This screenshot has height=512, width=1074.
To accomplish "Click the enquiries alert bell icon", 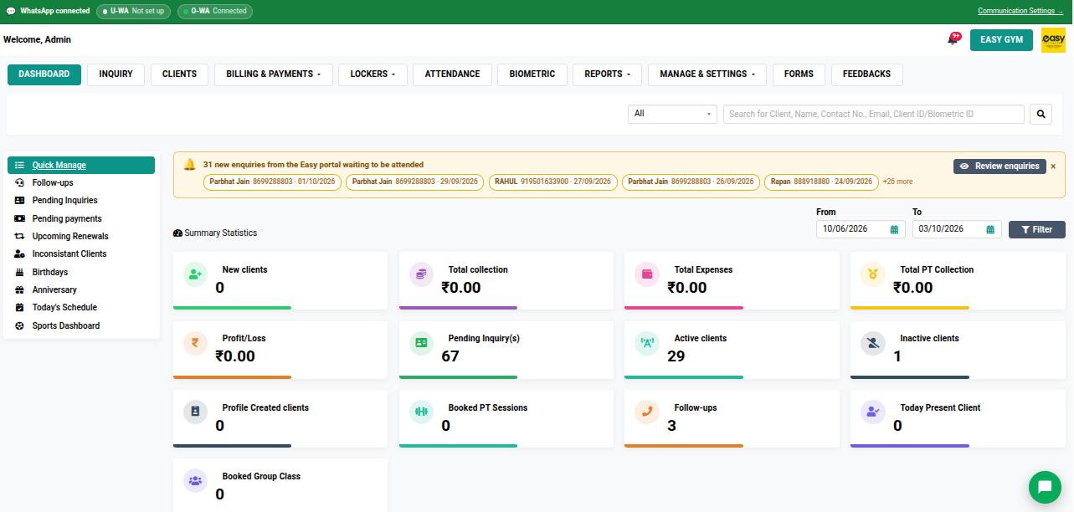I will click(x=189, y=165).
